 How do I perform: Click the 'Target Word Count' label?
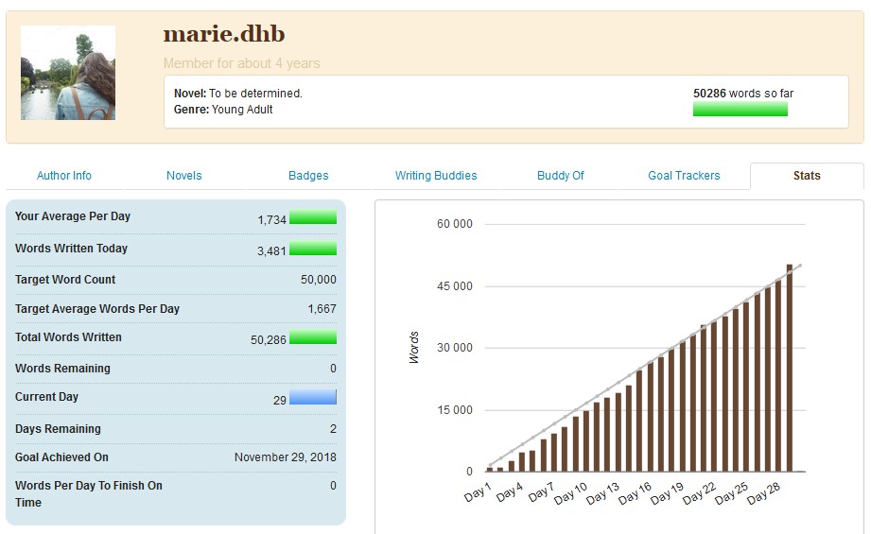pos(65,279)
